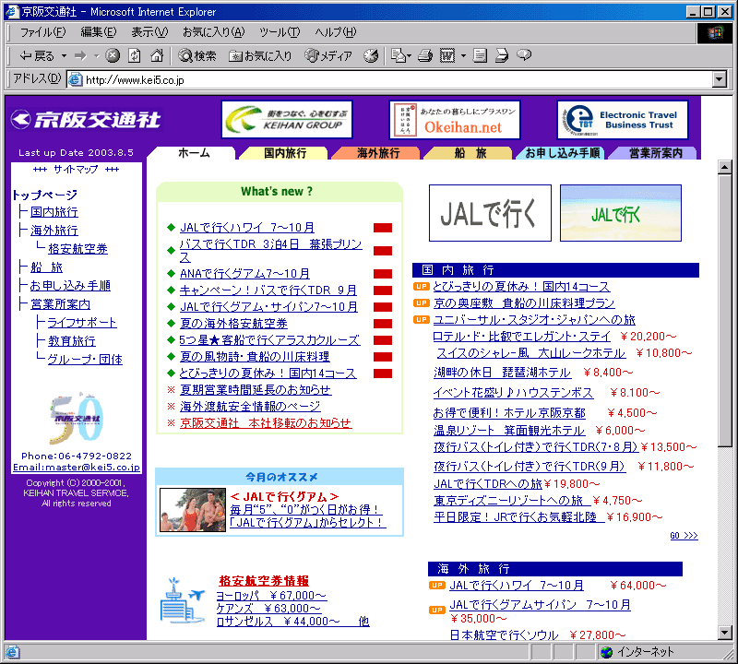Open the ツール(T) menu
This screenshot has width=738, height=664.
click(x=280, y=32)
